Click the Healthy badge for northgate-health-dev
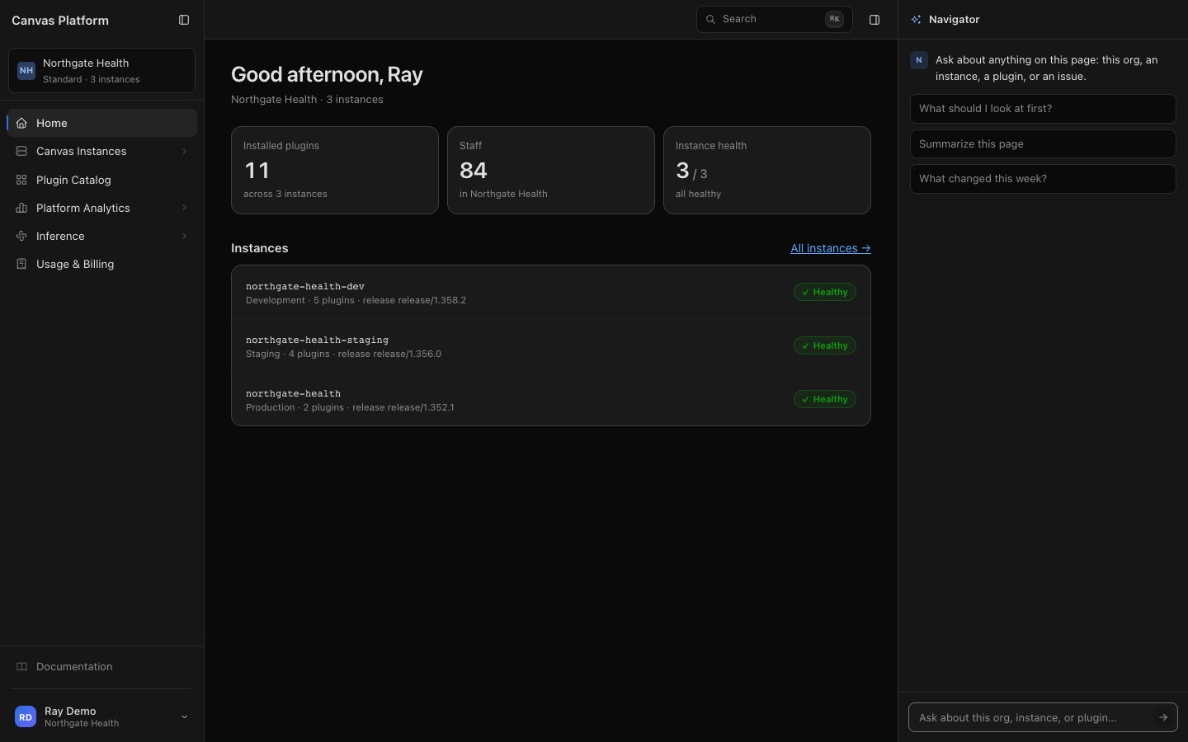Screen dimensions: 1188x742 click(x=825, y=292)
